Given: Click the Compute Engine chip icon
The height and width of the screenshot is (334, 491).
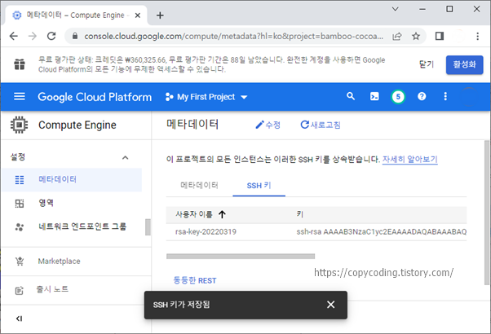Looking at the screenshot, I should (x=19, y=125).
